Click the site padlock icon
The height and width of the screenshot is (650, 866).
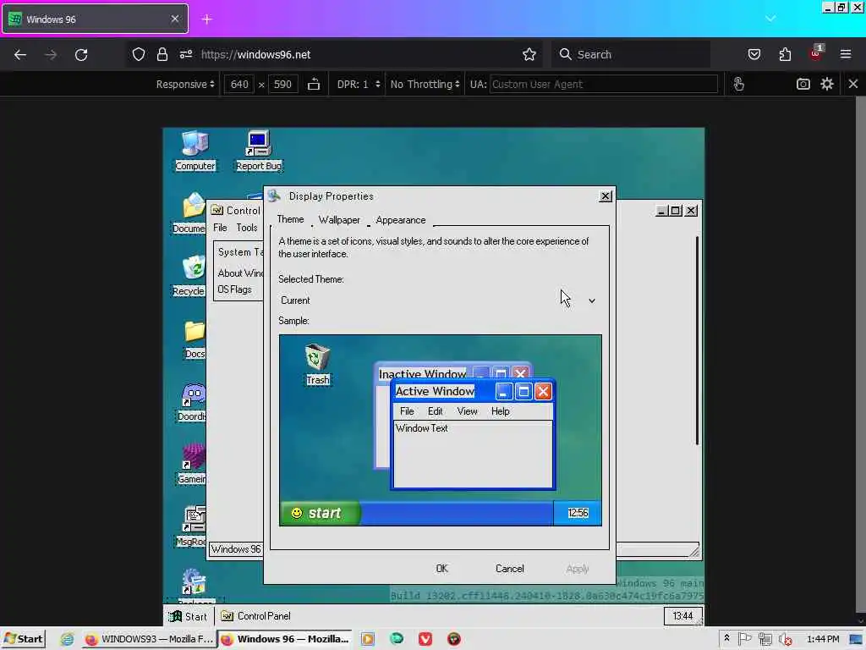pyautogui.click(x=162, y=54)
